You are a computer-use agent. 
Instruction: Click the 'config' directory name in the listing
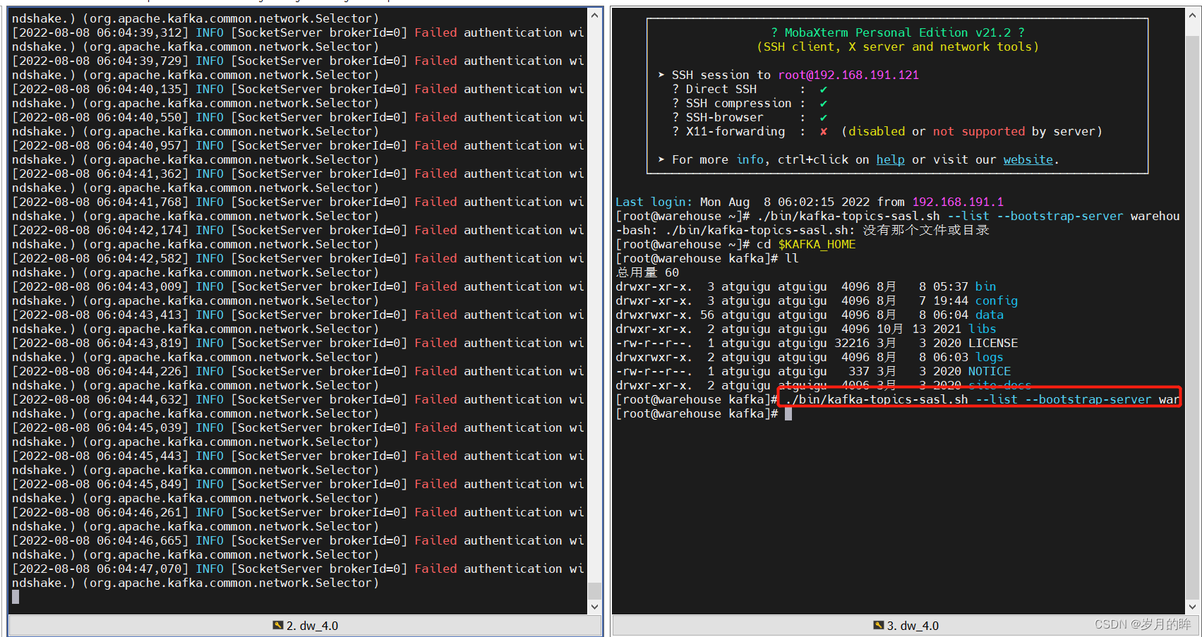tap(997, 301)
